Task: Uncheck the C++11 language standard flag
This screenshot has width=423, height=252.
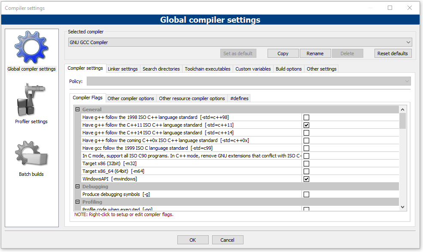Action: pyautogui.click(x=306, y=125)
